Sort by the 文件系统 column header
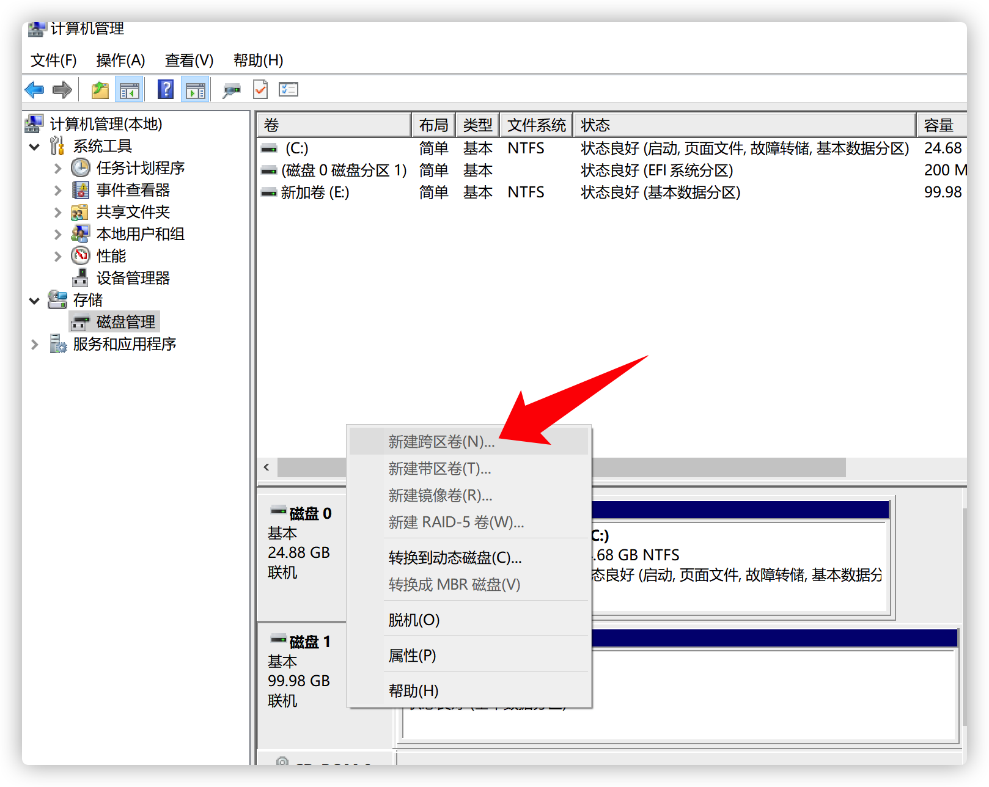The image size is (989, 787). point(537,125)
